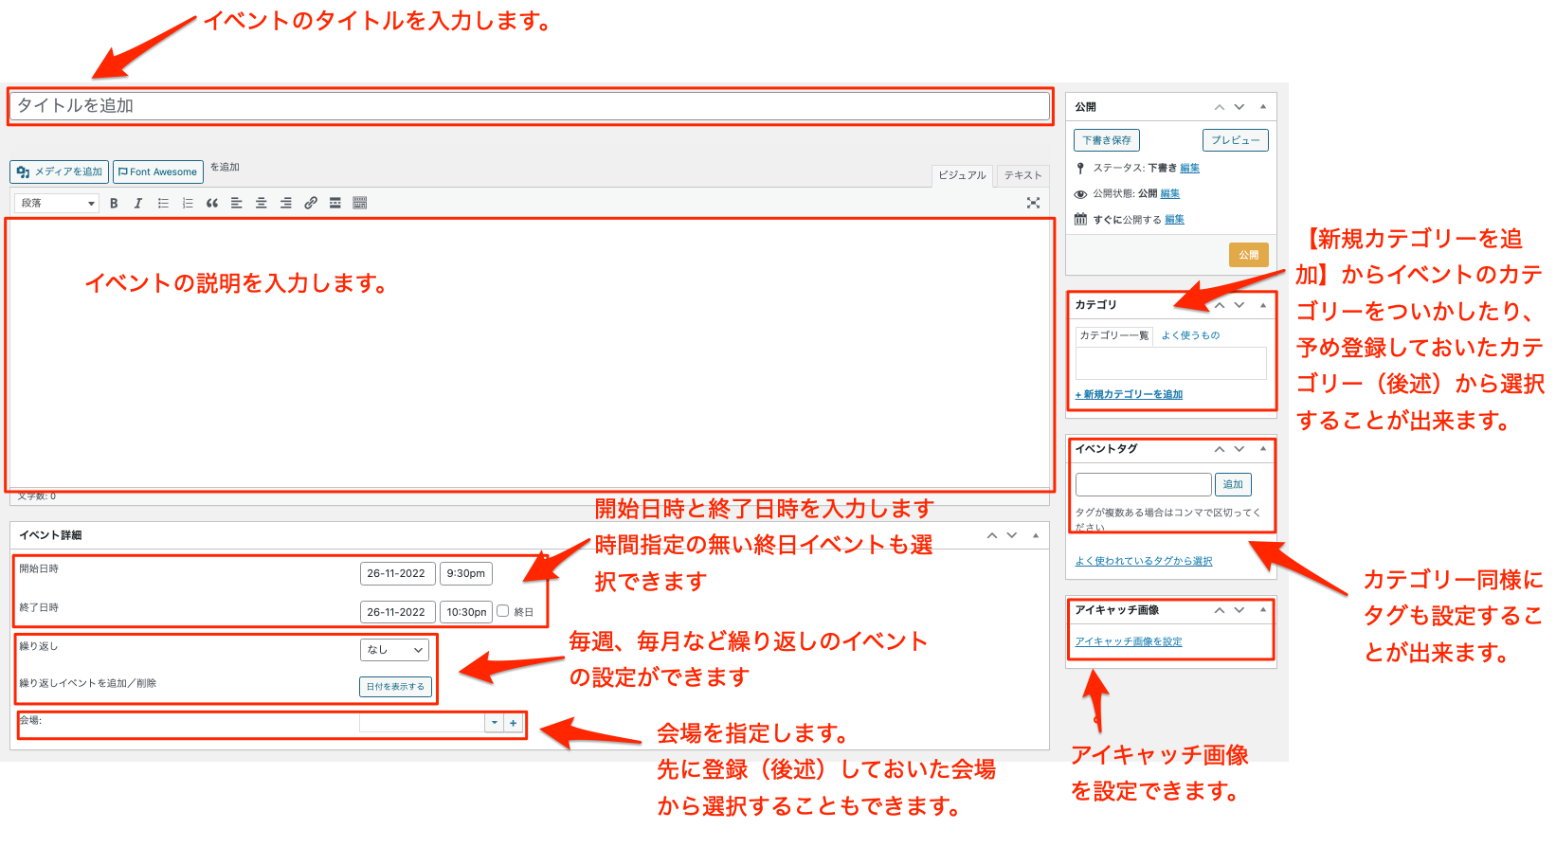The width and height of the screenshot is (1556, 847).
Task: Click the 新規カテゴリーを追加 link
Action: coord(1129,394)
